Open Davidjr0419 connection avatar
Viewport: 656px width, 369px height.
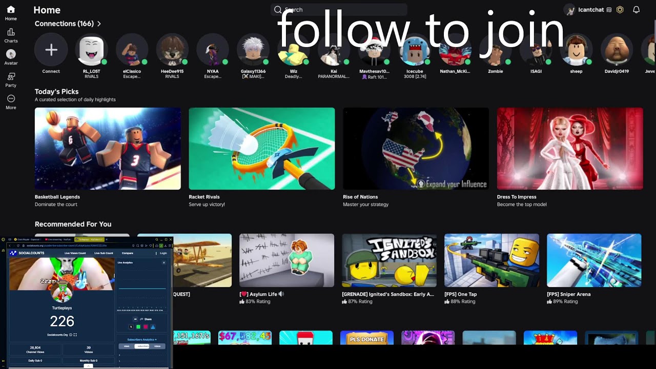click(x=617, y=50)
